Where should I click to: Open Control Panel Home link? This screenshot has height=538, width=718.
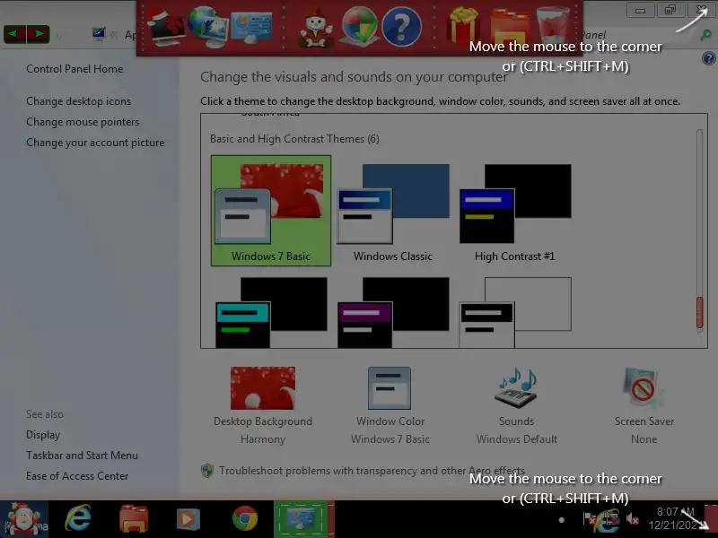pos(74,69)
